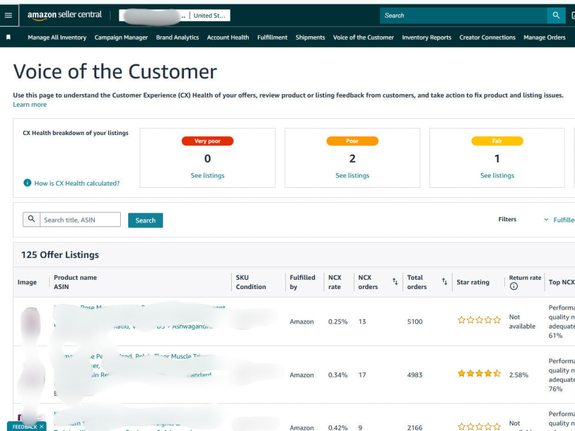The image size is (575, 431).
Task: Open Brand Analytics
Action: tap(178, 37)
